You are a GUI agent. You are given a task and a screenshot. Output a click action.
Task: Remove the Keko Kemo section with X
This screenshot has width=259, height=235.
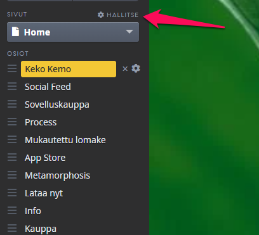point(125,69)
